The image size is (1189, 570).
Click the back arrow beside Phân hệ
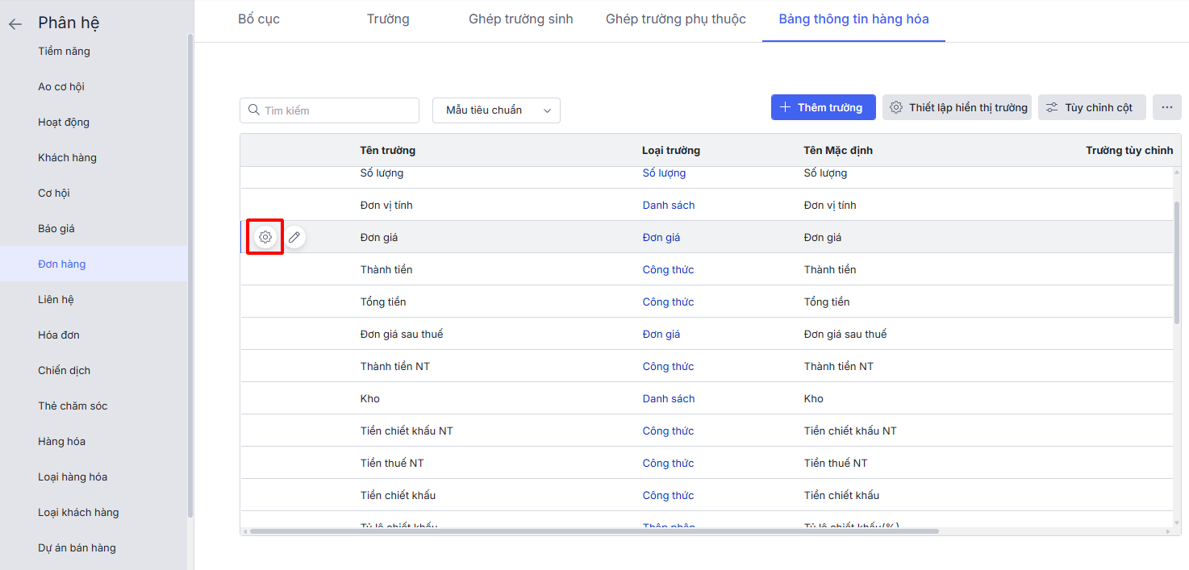pos(15,24)
